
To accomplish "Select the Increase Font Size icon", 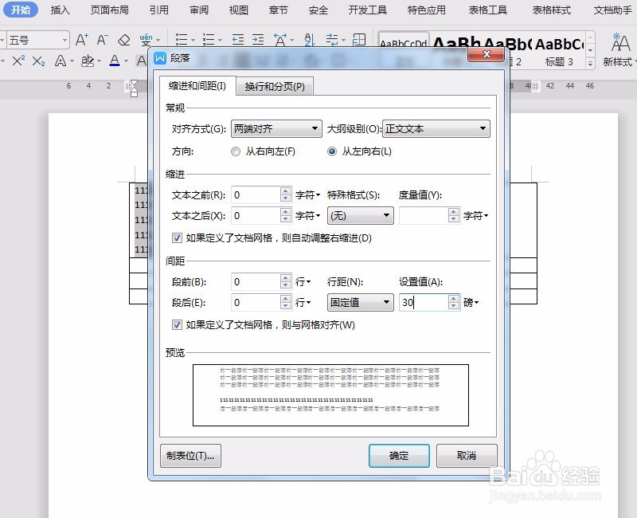I will click(82, 39).
